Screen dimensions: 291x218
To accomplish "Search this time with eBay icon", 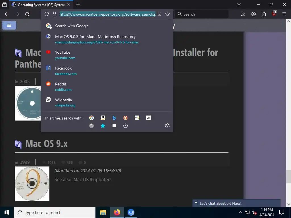I will 137,118.
